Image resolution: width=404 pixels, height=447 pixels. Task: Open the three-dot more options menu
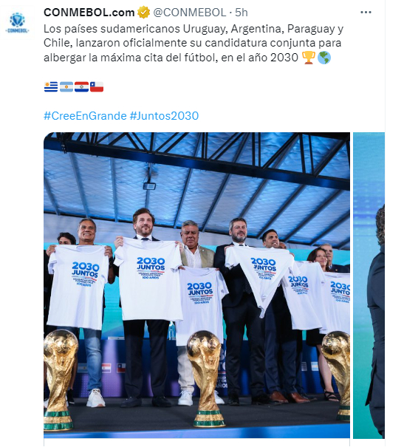click(x=366, y=13)
